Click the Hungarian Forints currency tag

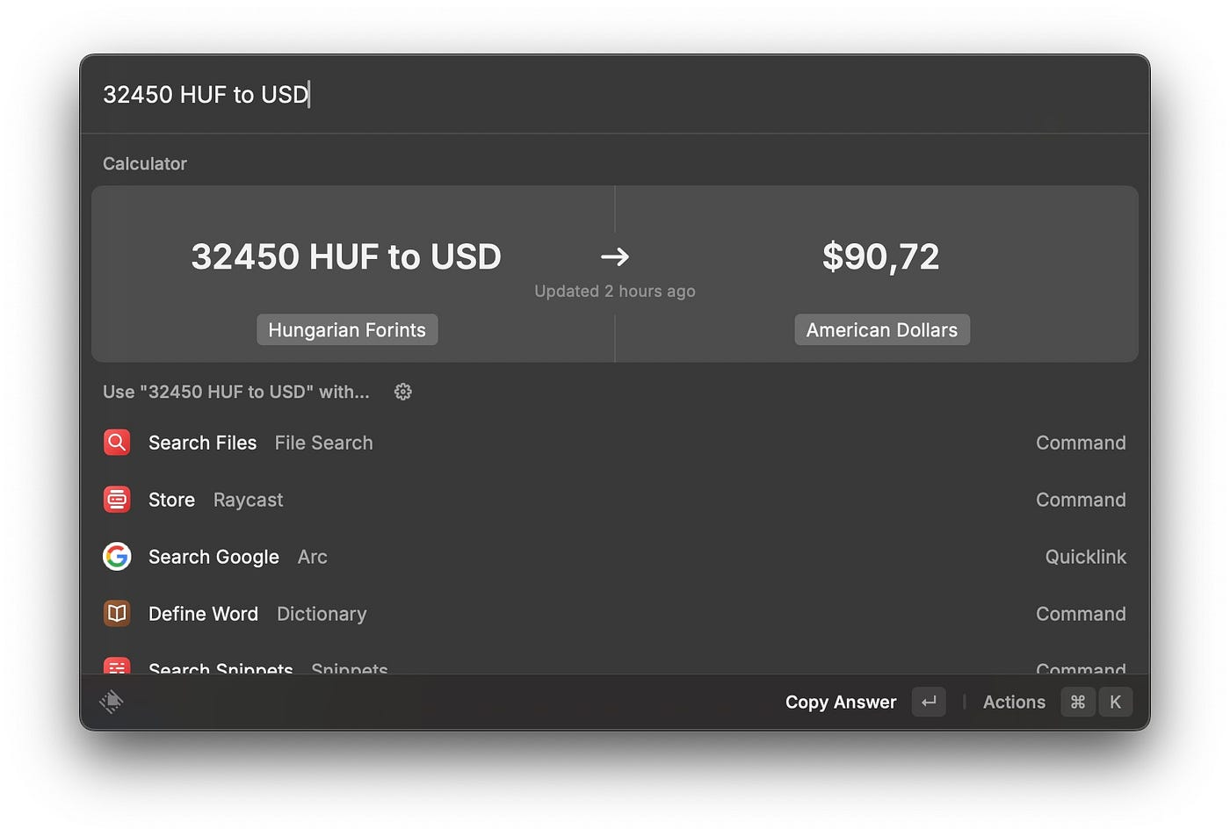[347, 330]
